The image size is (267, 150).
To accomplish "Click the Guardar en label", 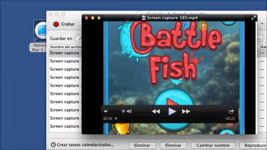I will pos(62,39).
